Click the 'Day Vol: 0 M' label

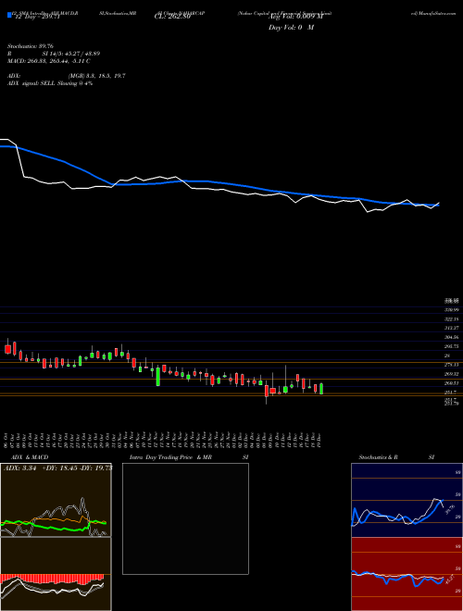291,28
